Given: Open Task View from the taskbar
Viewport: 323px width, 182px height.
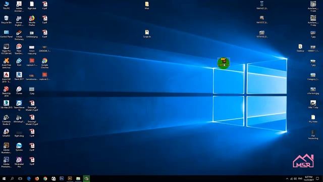Looking at the screenshot, I should click(20, 178).
